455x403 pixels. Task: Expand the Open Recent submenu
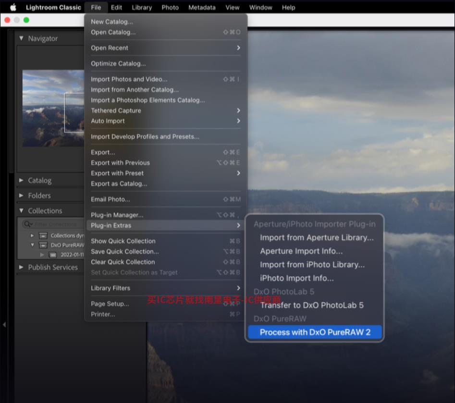(166, 48)
